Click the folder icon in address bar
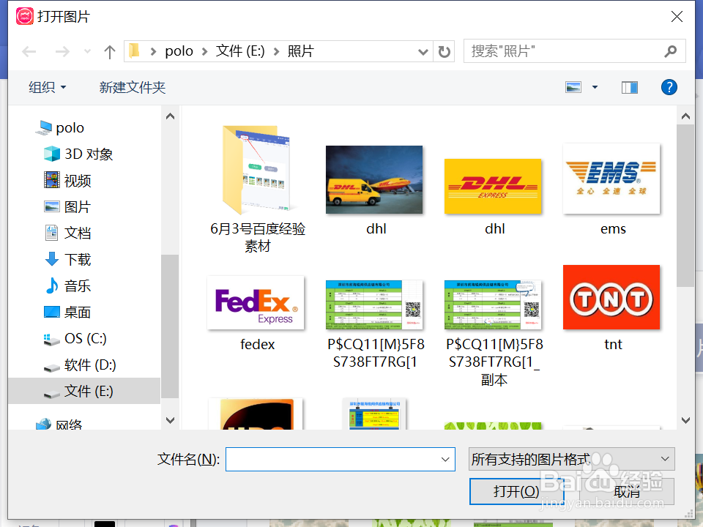This screenshot has width=703, height=527. (x=134, y=51)
